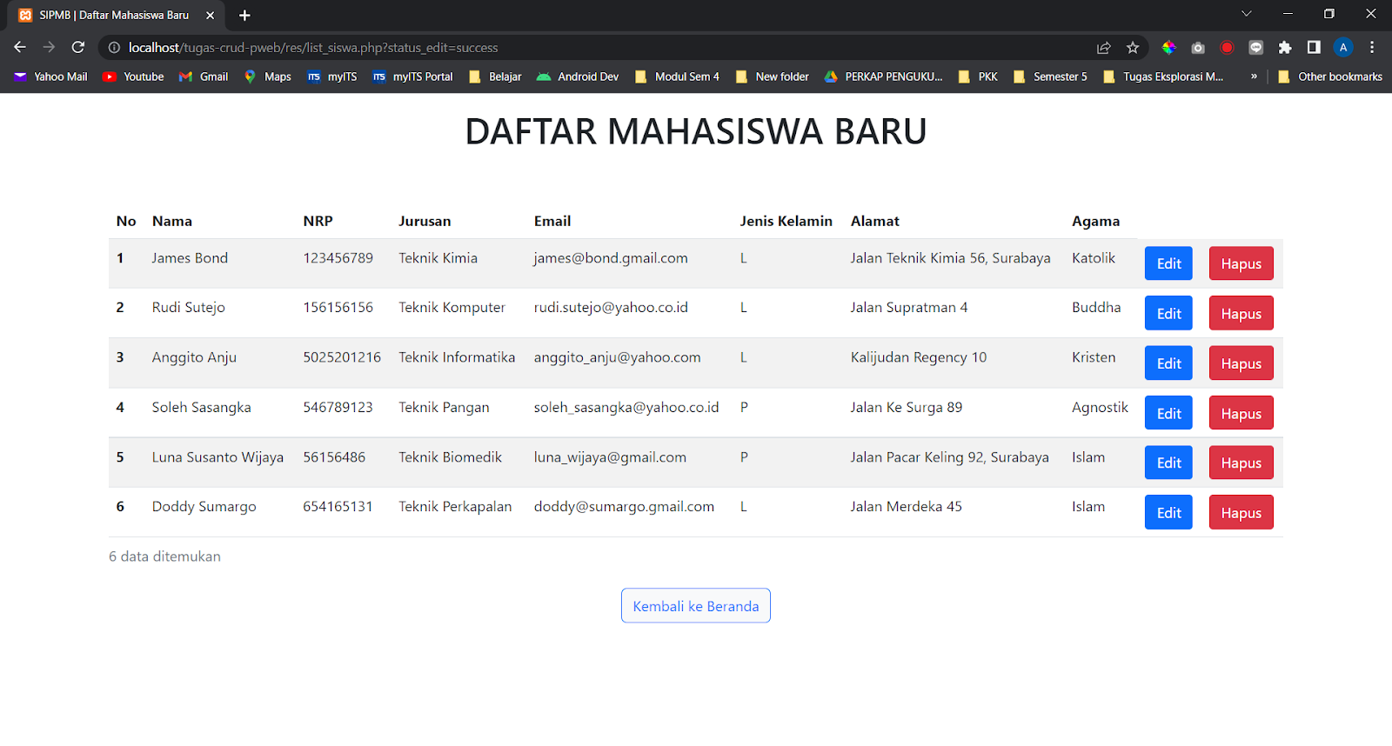Open the Android Dev bookmark
The height and width of the screenshot is (746, 1392).
(578, 77)
